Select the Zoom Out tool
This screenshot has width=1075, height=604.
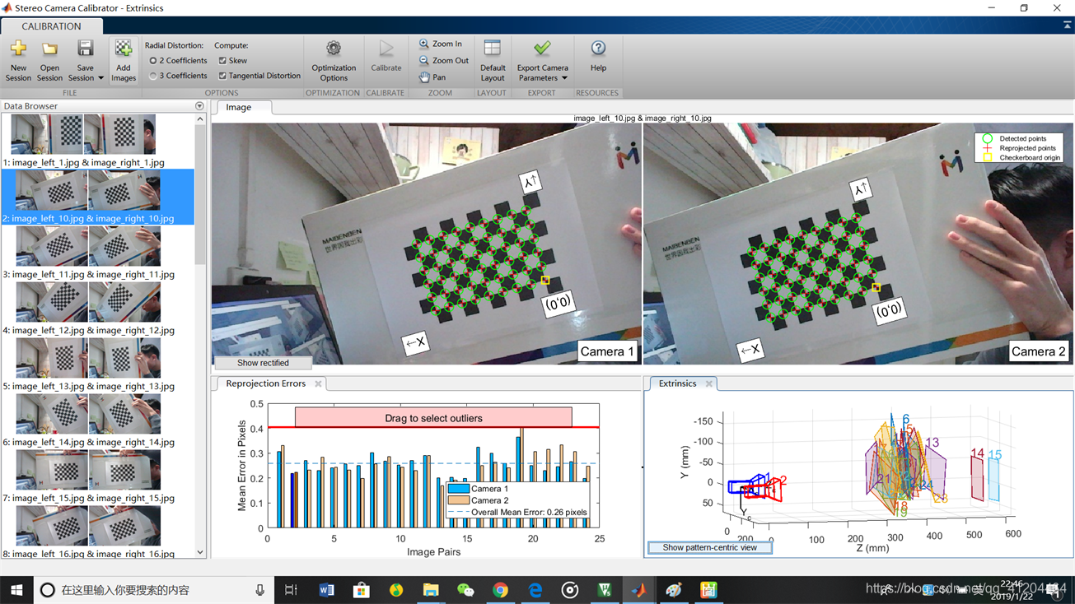click(443, 60)
